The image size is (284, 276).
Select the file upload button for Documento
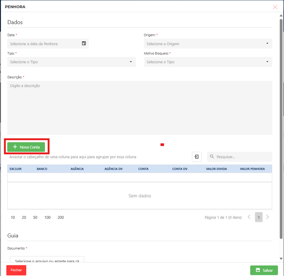point(47,261)
